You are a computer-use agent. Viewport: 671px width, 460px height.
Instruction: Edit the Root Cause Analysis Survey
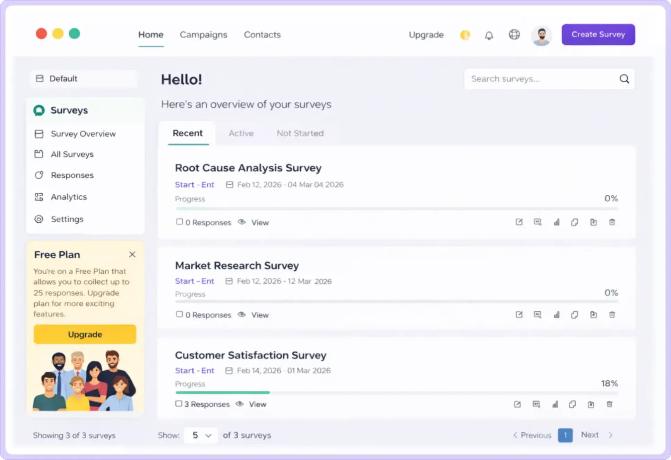coord(519,222)
